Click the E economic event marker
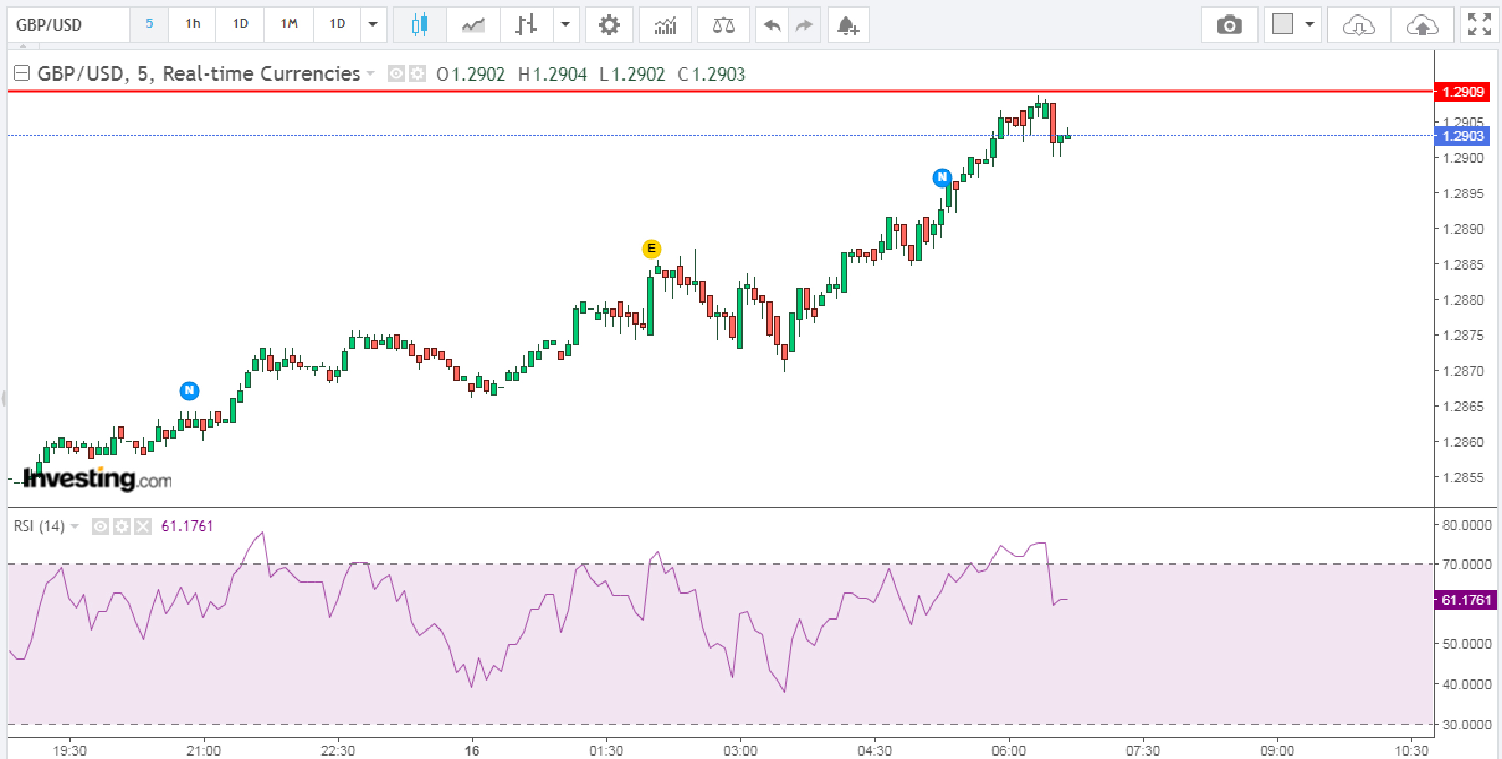The height and width of the screenshot is (759, 1502). 651,249
